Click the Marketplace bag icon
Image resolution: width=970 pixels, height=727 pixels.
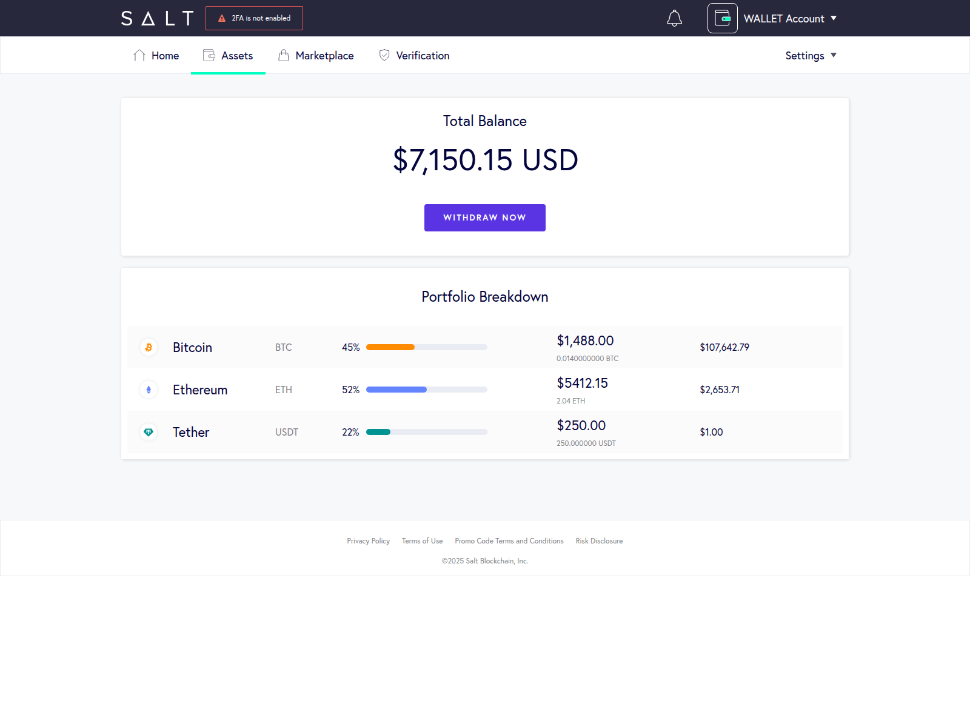click(x=283, y=55)
